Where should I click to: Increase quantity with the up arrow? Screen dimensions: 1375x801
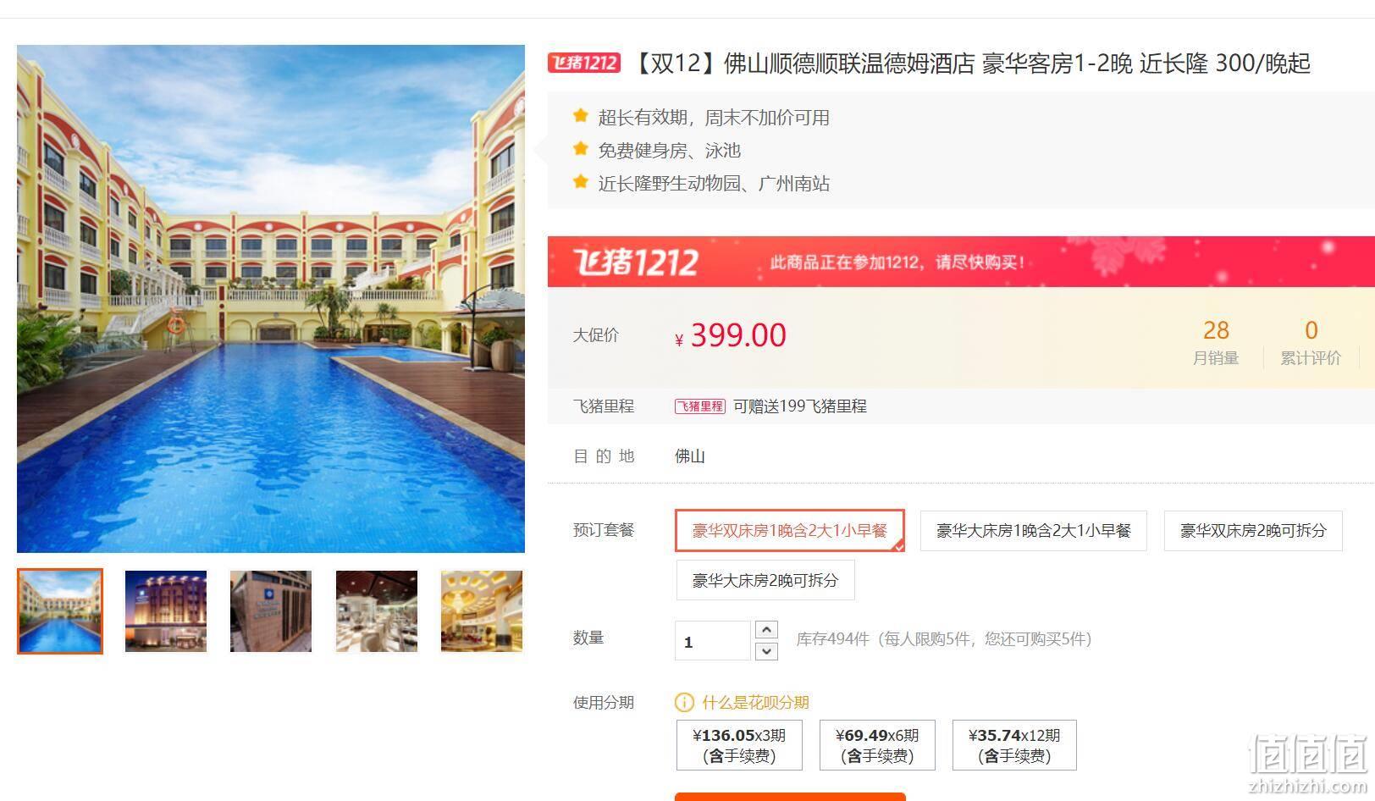coord(765,630)
